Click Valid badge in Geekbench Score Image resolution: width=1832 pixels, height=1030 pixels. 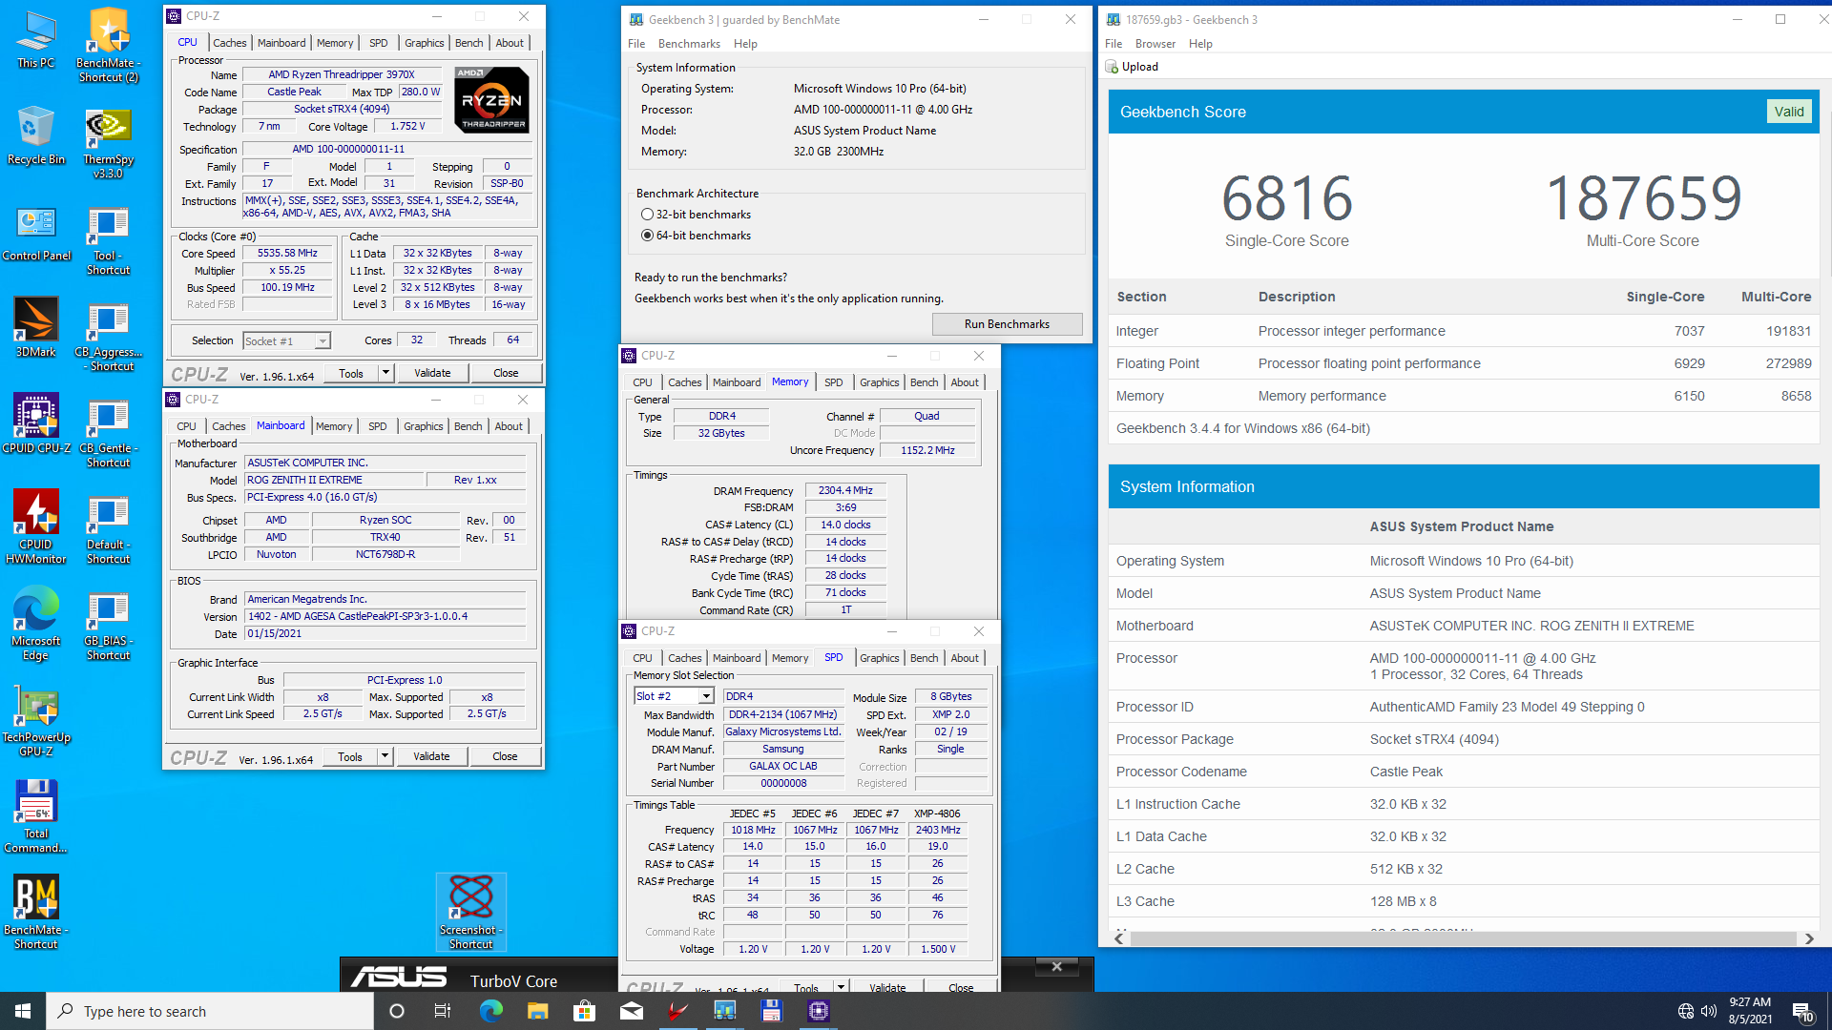(x=1789, y=112)
